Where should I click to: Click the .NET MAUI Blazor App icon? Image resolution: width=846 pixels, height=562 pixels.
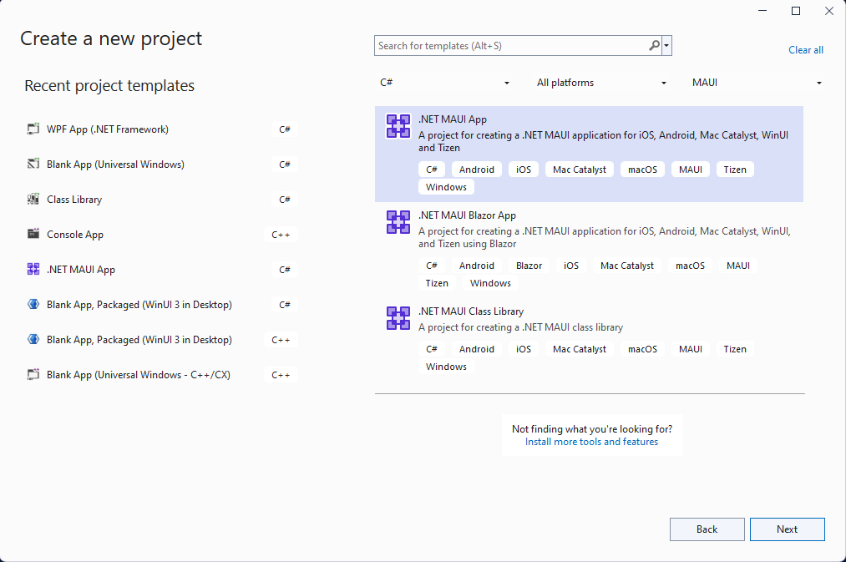click(x=398, y=221)
